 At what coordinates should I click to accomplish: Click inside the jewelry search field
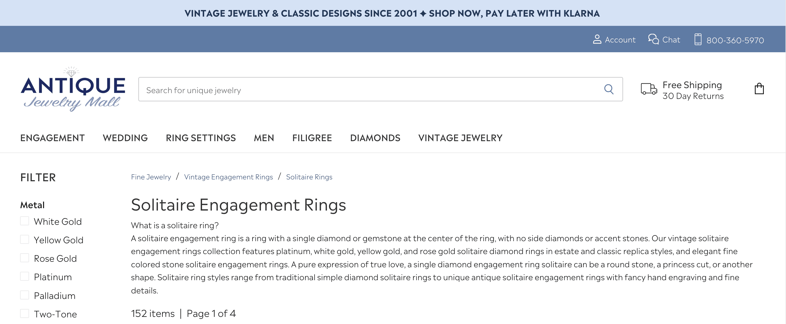pos(305,89)
